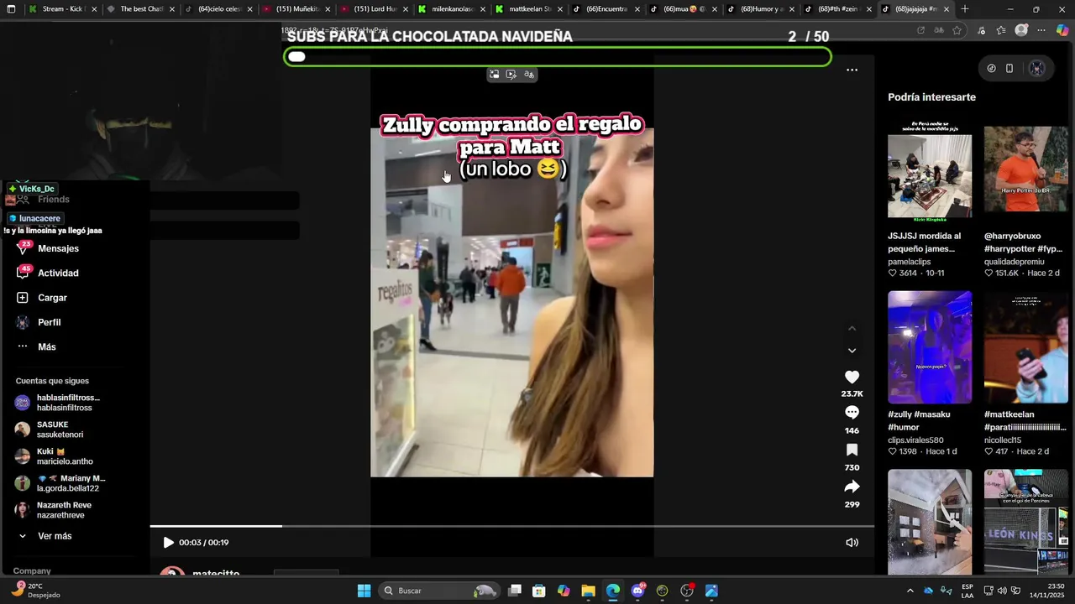Open Microsoft Store from taskbar

pos(539,591)
